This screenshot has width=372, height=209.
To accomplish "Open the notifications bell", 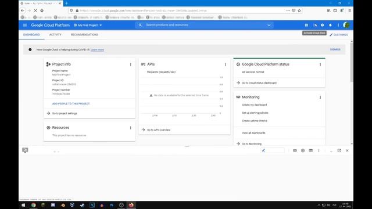I will click(x=330, y=25).
